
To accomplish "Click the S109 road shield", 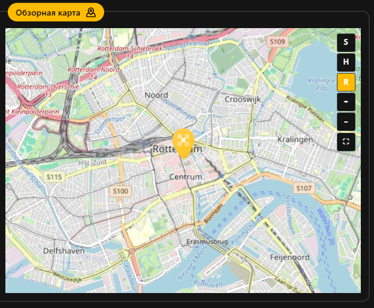I will coord(278,42).
